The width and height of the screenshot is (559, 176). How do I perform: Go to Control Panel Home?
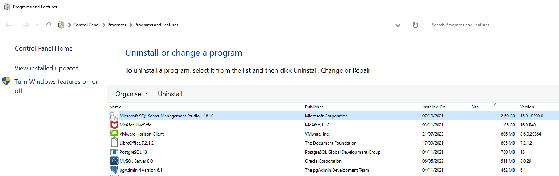pyautogui.click(x=43, y=48)
